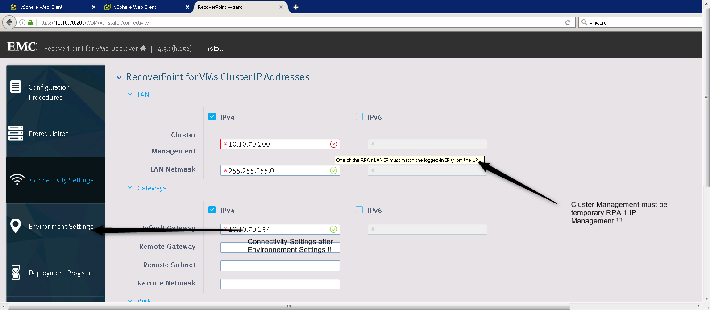Image resolution: width=710 pixels, height=310 pixels.
Task: Click the browser back arrow button
Action: pyautogui.click(x=9, y=22)
